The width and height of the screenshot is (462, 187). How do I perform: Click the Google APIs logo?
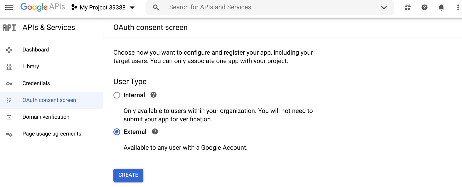tap(43, 7)
